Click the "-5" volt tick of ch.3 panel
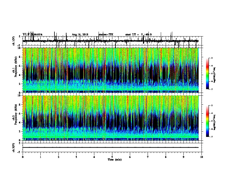Viewport: 227px width, 176px height. click(x=19, y=152)
